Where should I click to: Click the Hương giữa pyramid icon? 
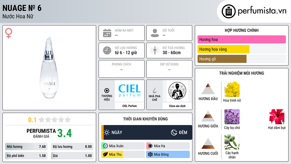coord(208,116)
